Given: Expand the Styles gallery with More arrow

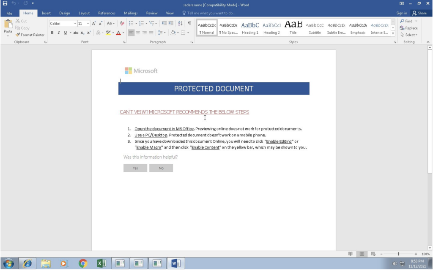Looking at the screenshot, I should click(x=393, y=34).
